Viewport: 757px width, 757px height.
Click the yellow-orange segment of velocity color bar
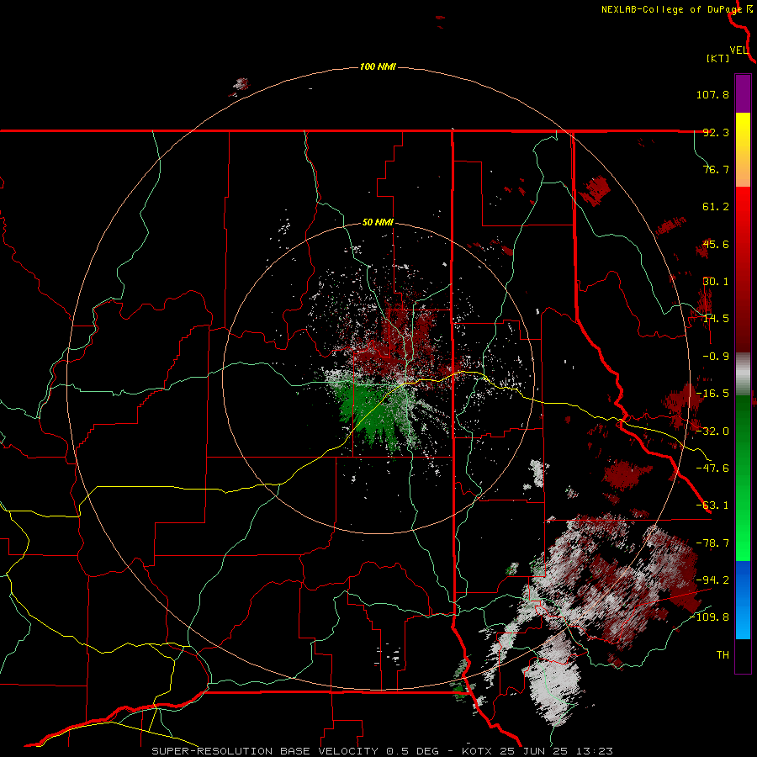point(743,150)
